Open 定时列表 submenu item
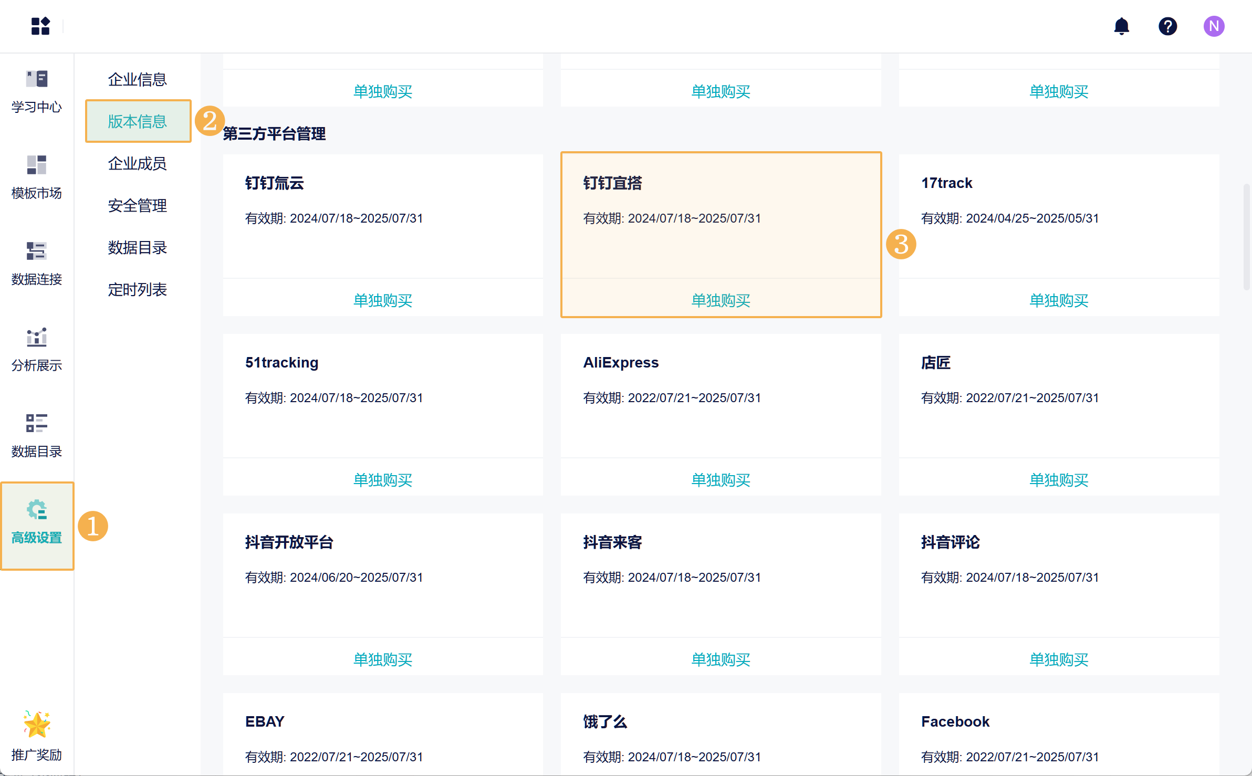1252x776 pixels. 137,289
